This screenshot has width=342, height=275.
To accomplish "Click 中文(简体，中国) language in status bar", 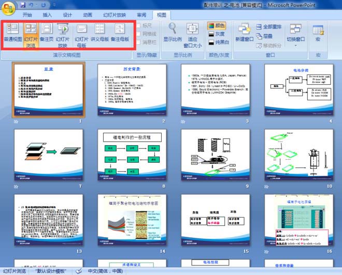I will coord(105,271).
